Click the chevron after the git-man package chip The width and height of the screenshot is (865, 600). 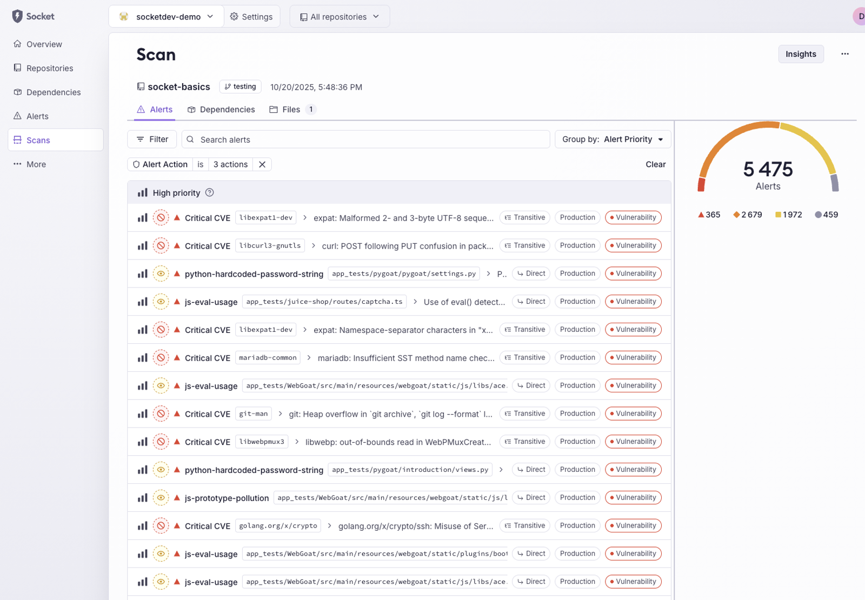pos(280,414)
